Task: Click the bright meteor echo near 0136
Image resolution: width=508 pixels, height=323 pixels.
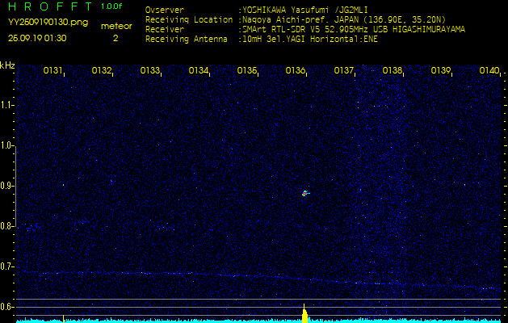Action: 304,194
